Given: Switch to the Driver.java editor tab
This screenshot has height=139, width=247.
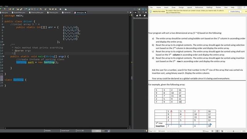Looking at the screenshot, I should click(x=80, y=12).
